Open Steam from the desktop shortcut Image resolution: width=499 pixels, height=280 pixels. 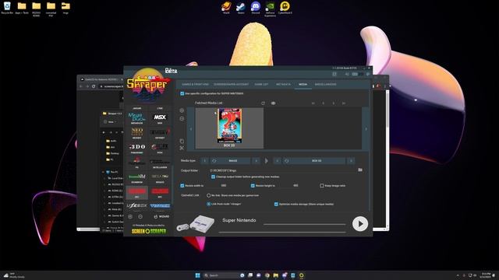click(241, 8)
